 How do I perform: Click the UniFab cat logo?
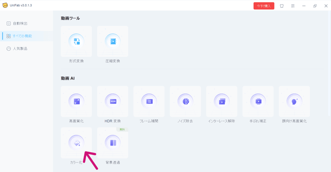point(5,5)
